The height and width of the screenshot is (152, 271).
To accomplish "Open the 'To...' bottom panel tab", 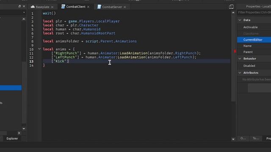I will pyautogui.click(x=256, y=138).
